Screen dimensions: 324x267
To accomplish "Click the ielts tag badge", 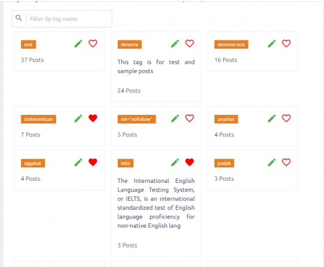I will pos(126,163).
